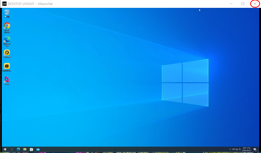Click the Hilauncher title bar app icon
Viewport: 261px width, 153px height.
coord(4,4)
